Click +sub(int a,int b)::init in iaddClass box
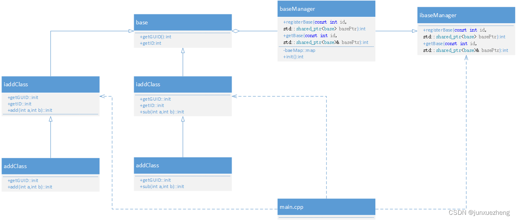The height and width of the screenshot is (220, 516). tap(162, 112)
